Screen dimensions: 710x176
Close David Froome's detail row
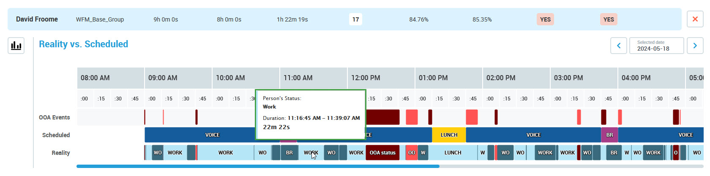click(x=695, y=19)
